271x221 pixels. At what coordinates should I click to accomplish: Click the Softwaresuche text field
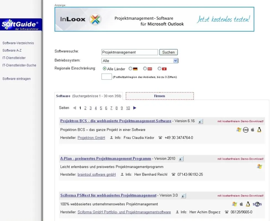tap(130, 52)
